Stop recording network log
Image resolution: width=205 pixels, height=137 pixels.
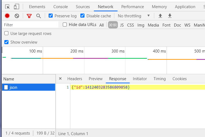point(7,16)
